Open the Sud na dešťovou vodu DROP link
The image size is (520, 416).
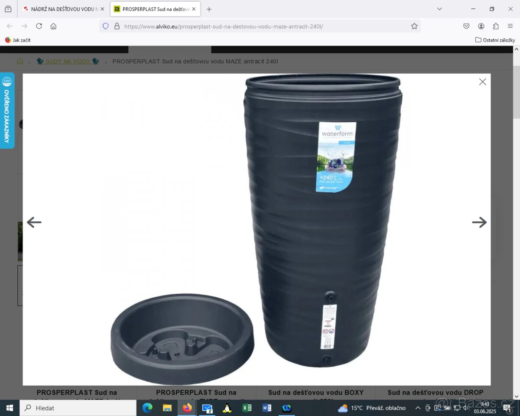click(x=435, y=393)
